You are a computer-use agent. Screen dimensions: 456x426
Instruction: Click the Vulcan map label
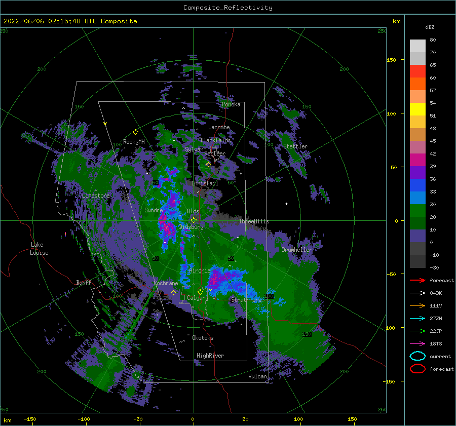click(258, 376)
